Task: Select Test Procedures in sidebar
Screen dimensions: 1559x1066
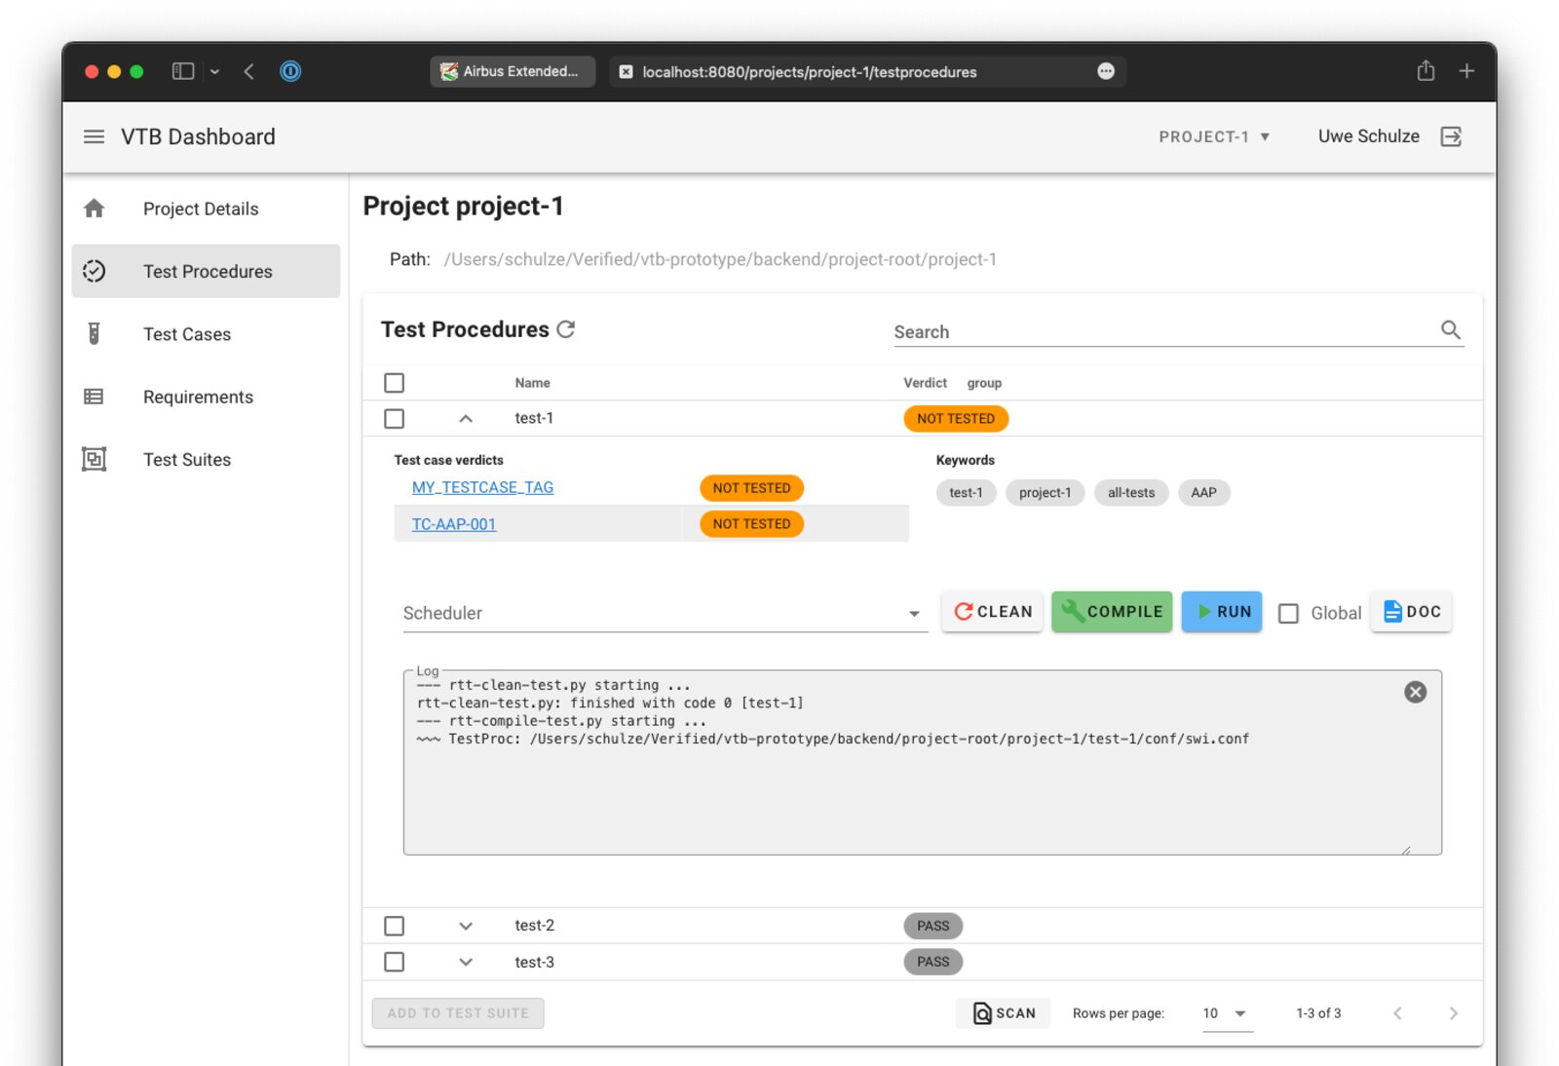Action: 206,271
